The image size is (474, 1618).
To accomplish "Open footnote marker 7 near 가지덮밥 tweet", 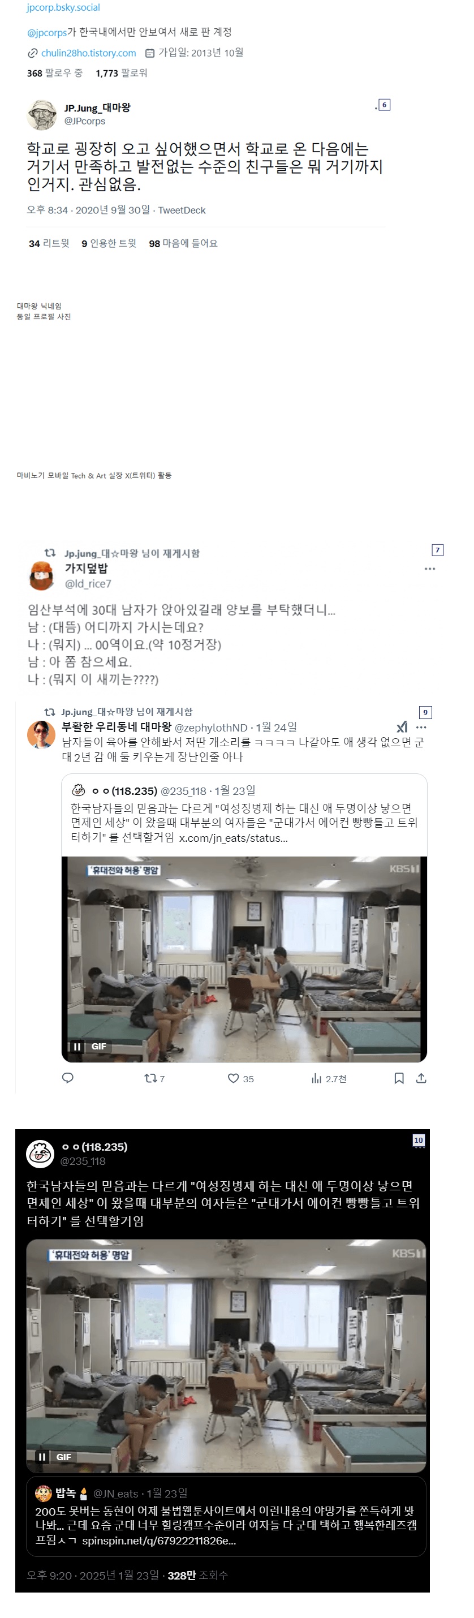I will [438, 549].
